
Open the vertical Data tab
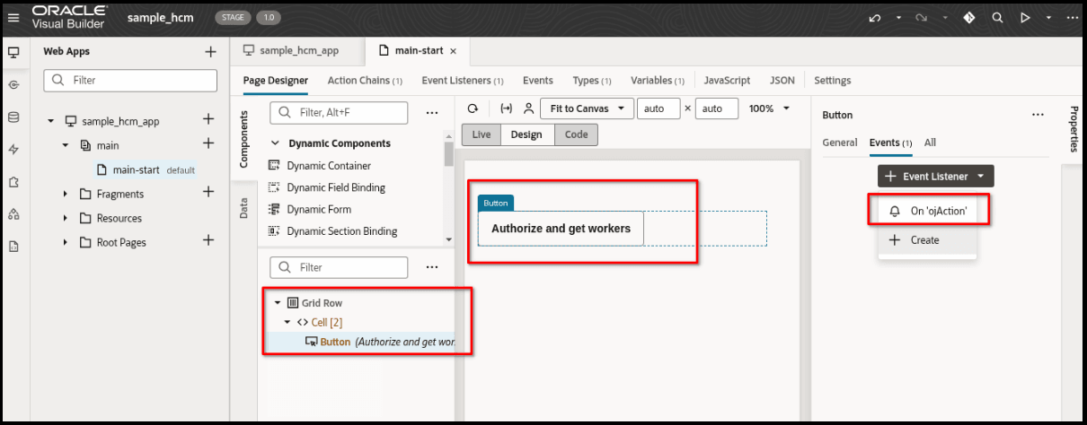(243, 209)
